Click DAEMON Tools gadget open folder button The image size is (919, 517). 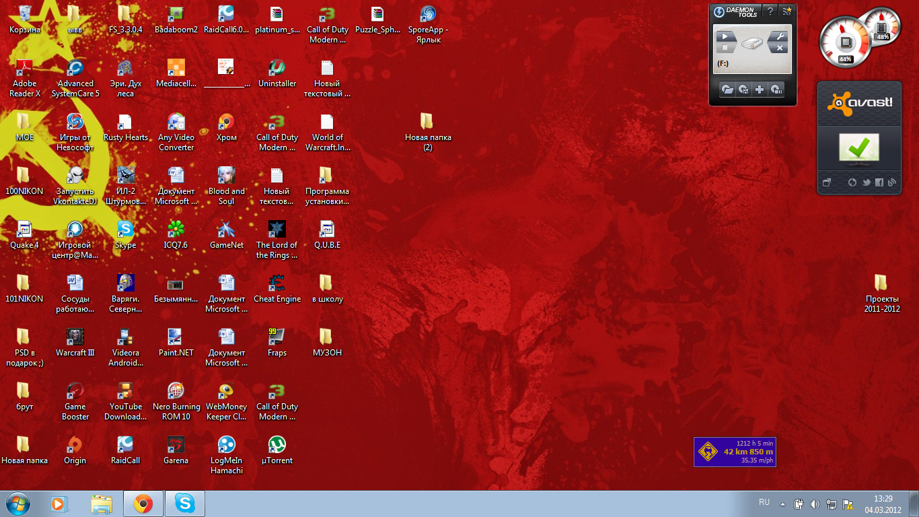[x=727, y=90]
